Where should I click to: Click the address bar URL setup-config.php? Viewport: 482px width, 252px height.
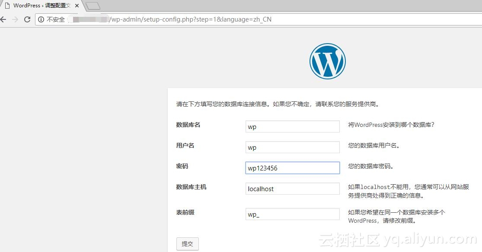point(190,19)
